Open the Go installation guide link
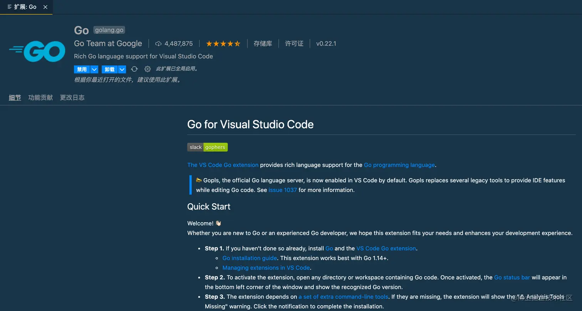 pos(250,258)
